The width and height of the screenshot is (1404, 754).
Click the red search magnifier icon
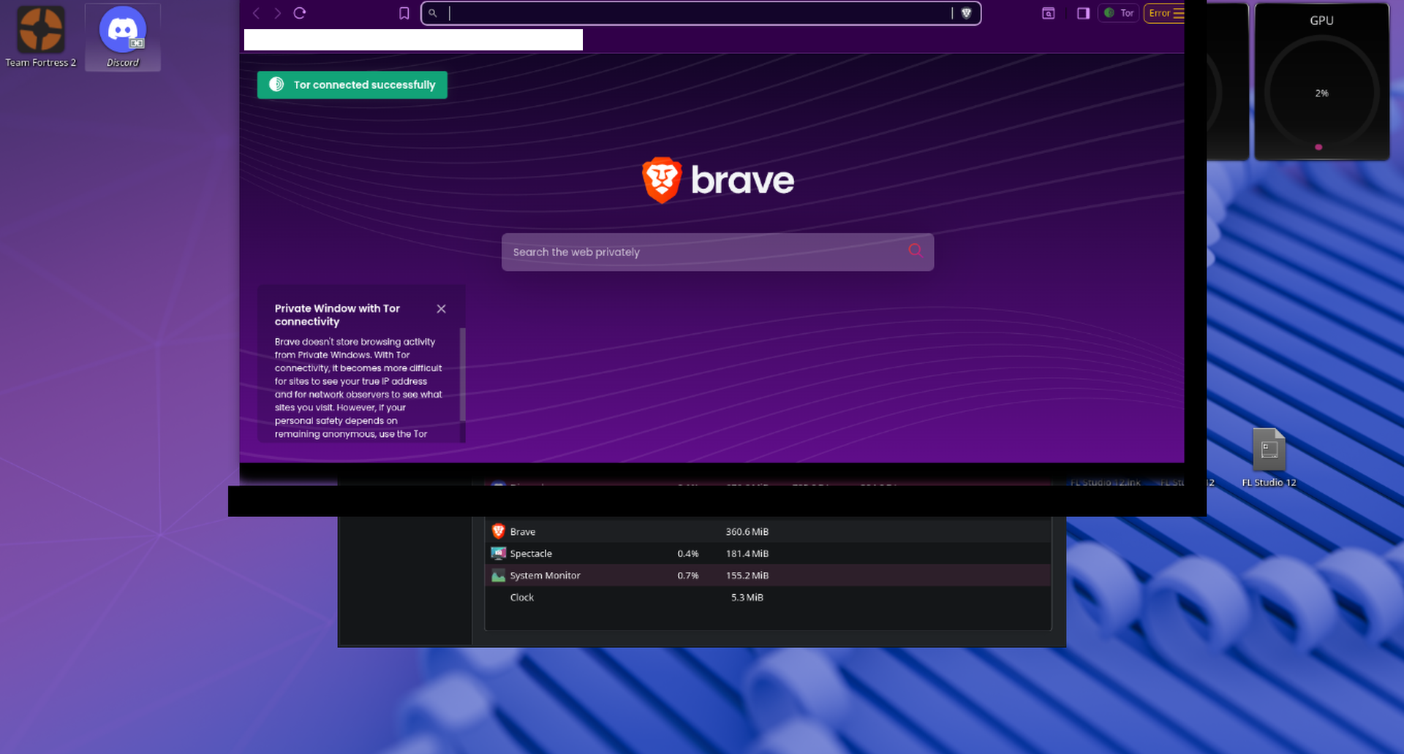915,251
